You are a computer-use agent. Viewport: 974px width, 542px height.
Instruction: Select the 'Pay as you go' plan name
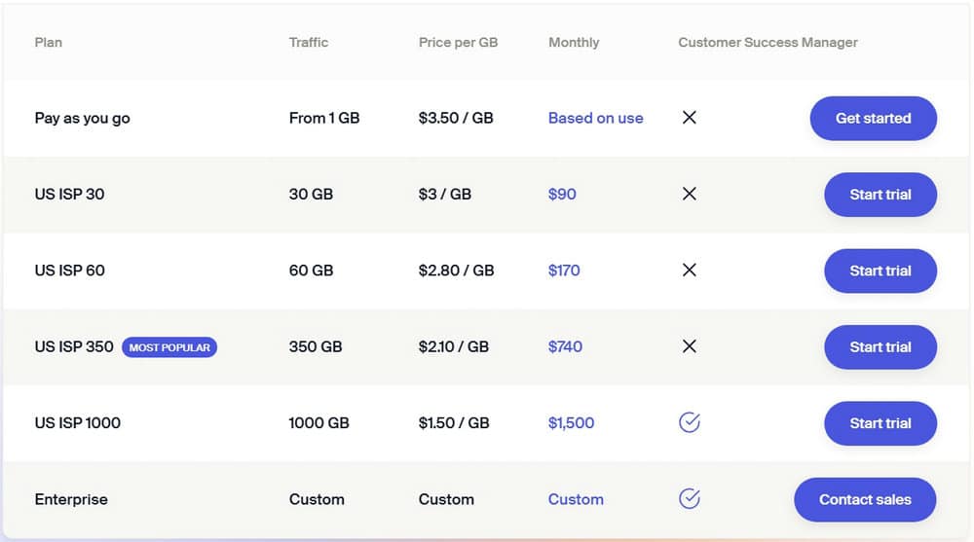(83, 118)
